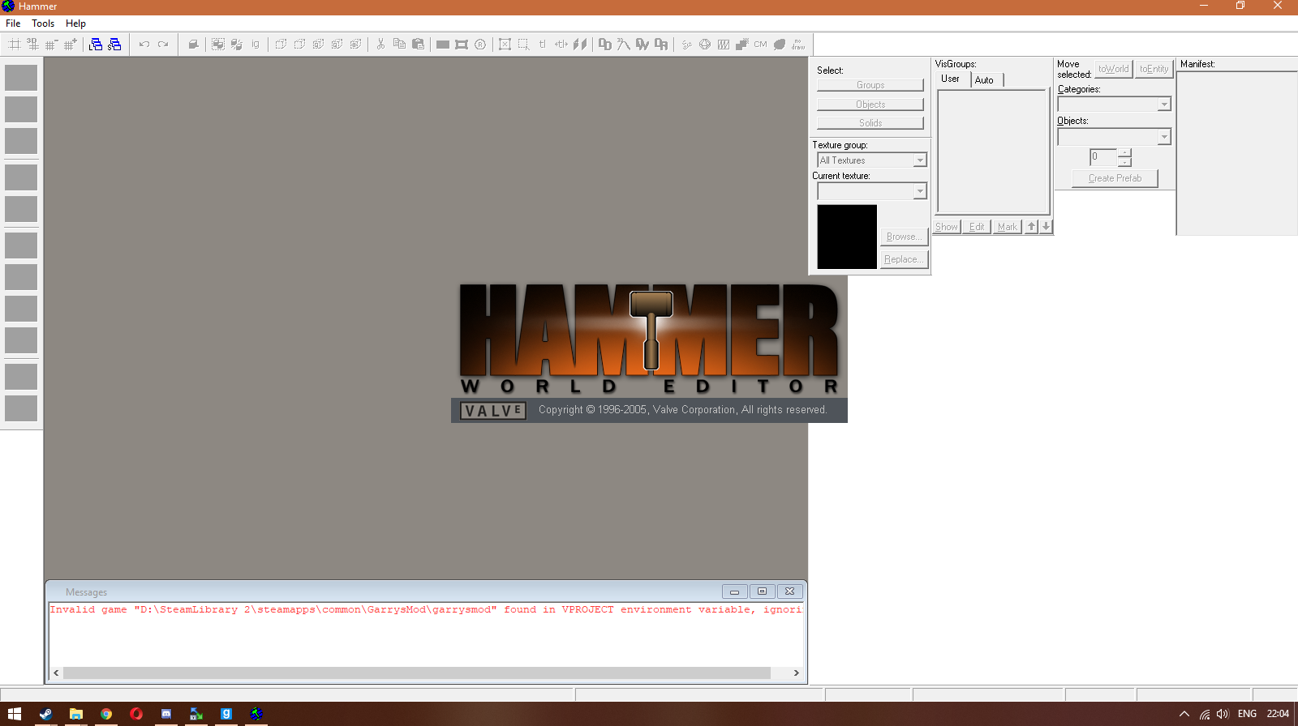Click the toWorld button
1298x726 pixels.
click(x=1114, y=69)
